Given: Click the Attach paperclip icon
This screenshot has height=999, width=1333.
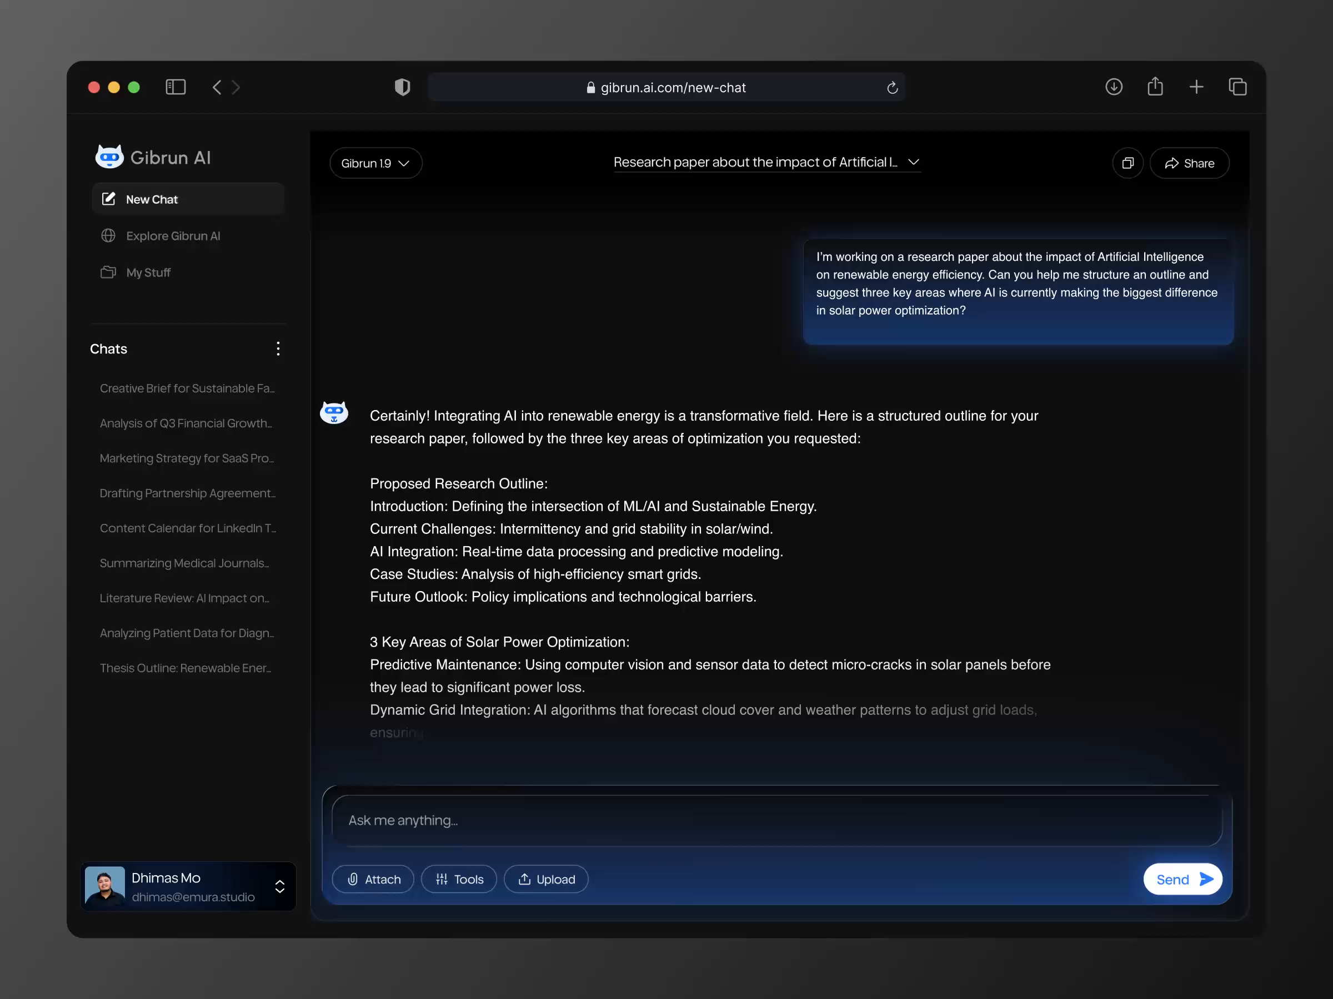Looking at the screenshot, I should pos(353,879).
